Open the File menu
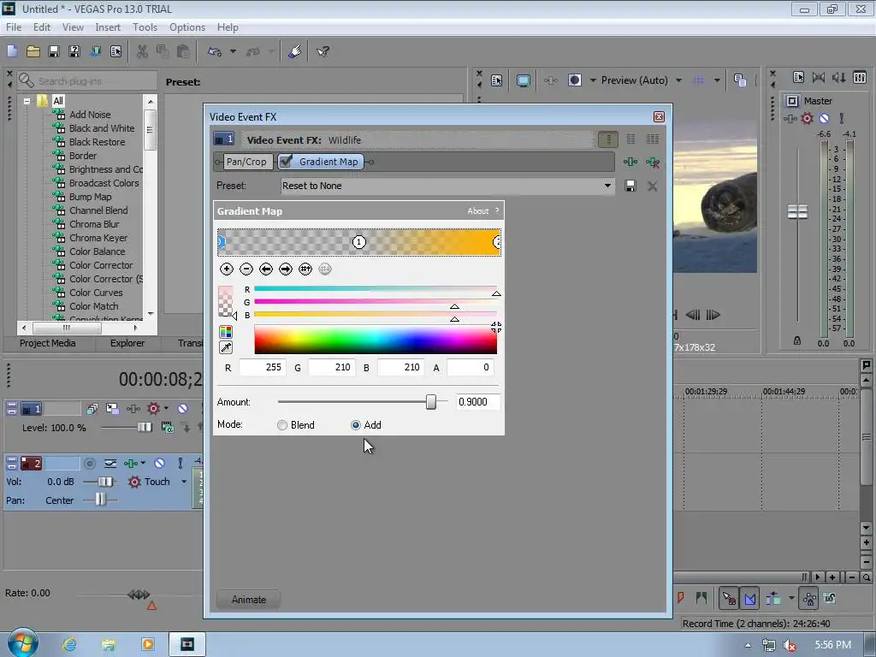Viewport: 876px width, 657px height. pyautogui.click(x=14, y=27)
